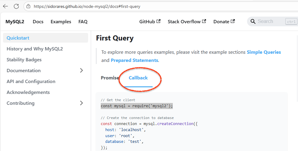This screenshot has width=298, height=151.
Task: Go to the FAQ page
Action: pyautogui.click(x=83, y=21)
